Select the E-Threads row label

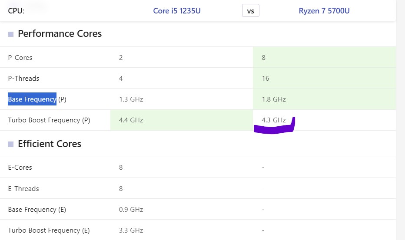(23, 189)
